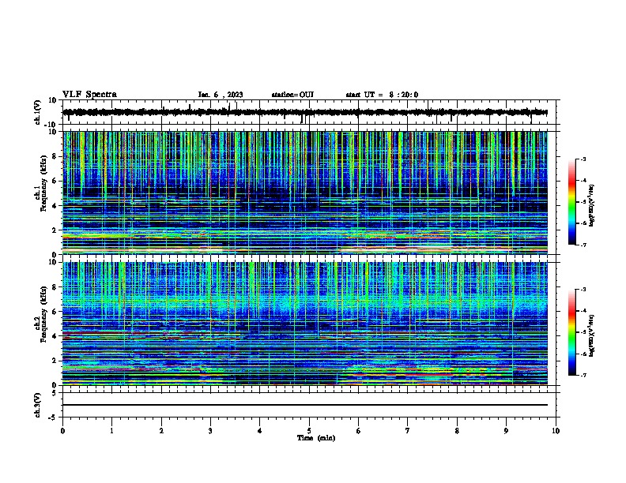Click time axis tick label "7"
The image size is (626, 483).
click(x=408, y=431)
